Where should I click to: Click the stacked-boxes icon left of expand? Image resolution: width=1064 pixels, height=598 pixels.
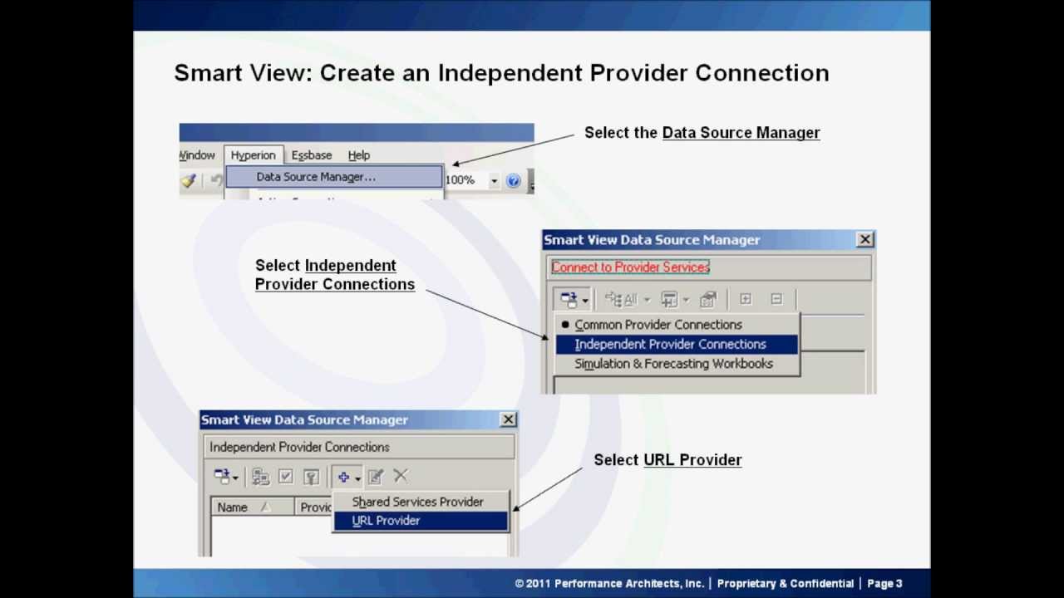[x=708, y=299]
